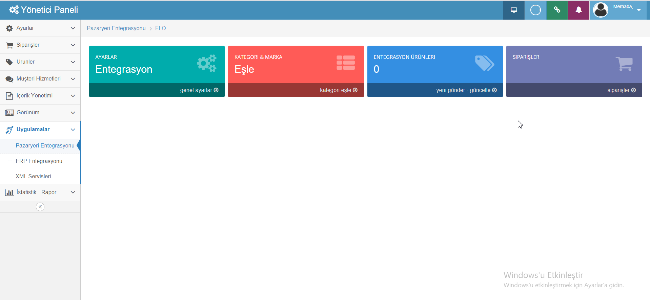Click the gears icon on Entegrasyon card
650x300 pixels.
[207, 63]
